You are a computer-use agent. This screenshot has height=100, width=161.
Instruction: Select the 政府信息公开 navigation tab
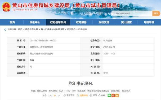point(58,22)
